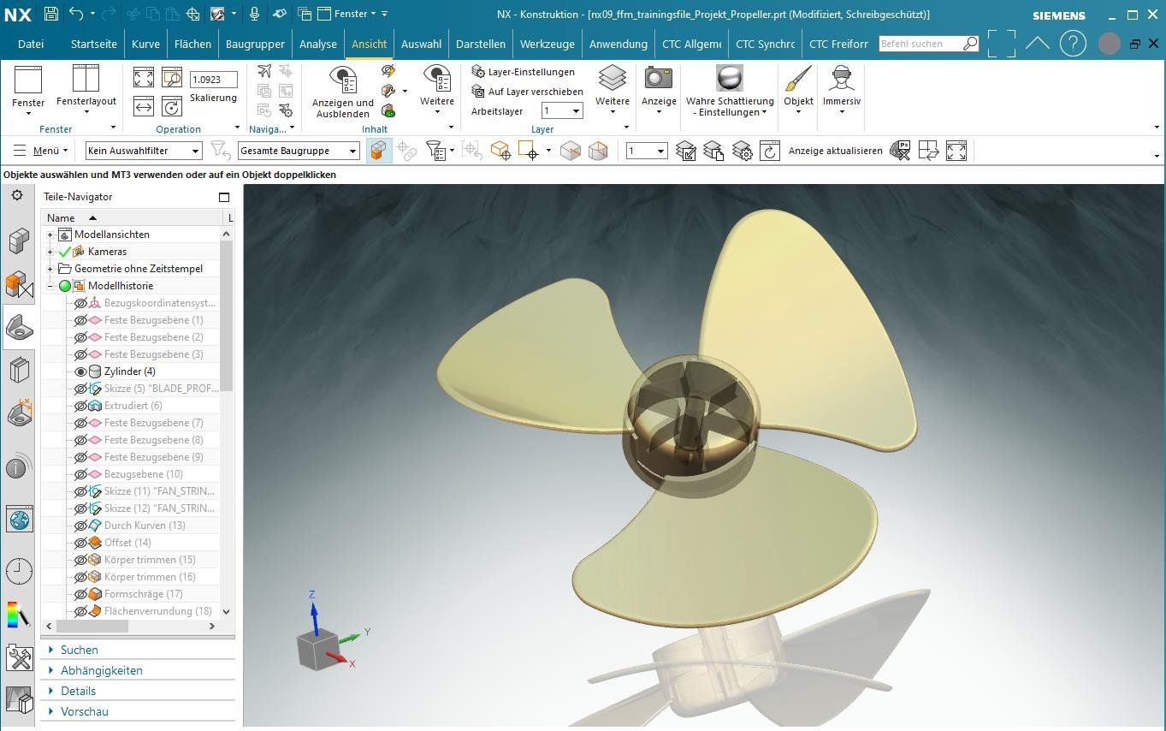
Task: Open the history clock sidebar tab
Action: point(19,570)
